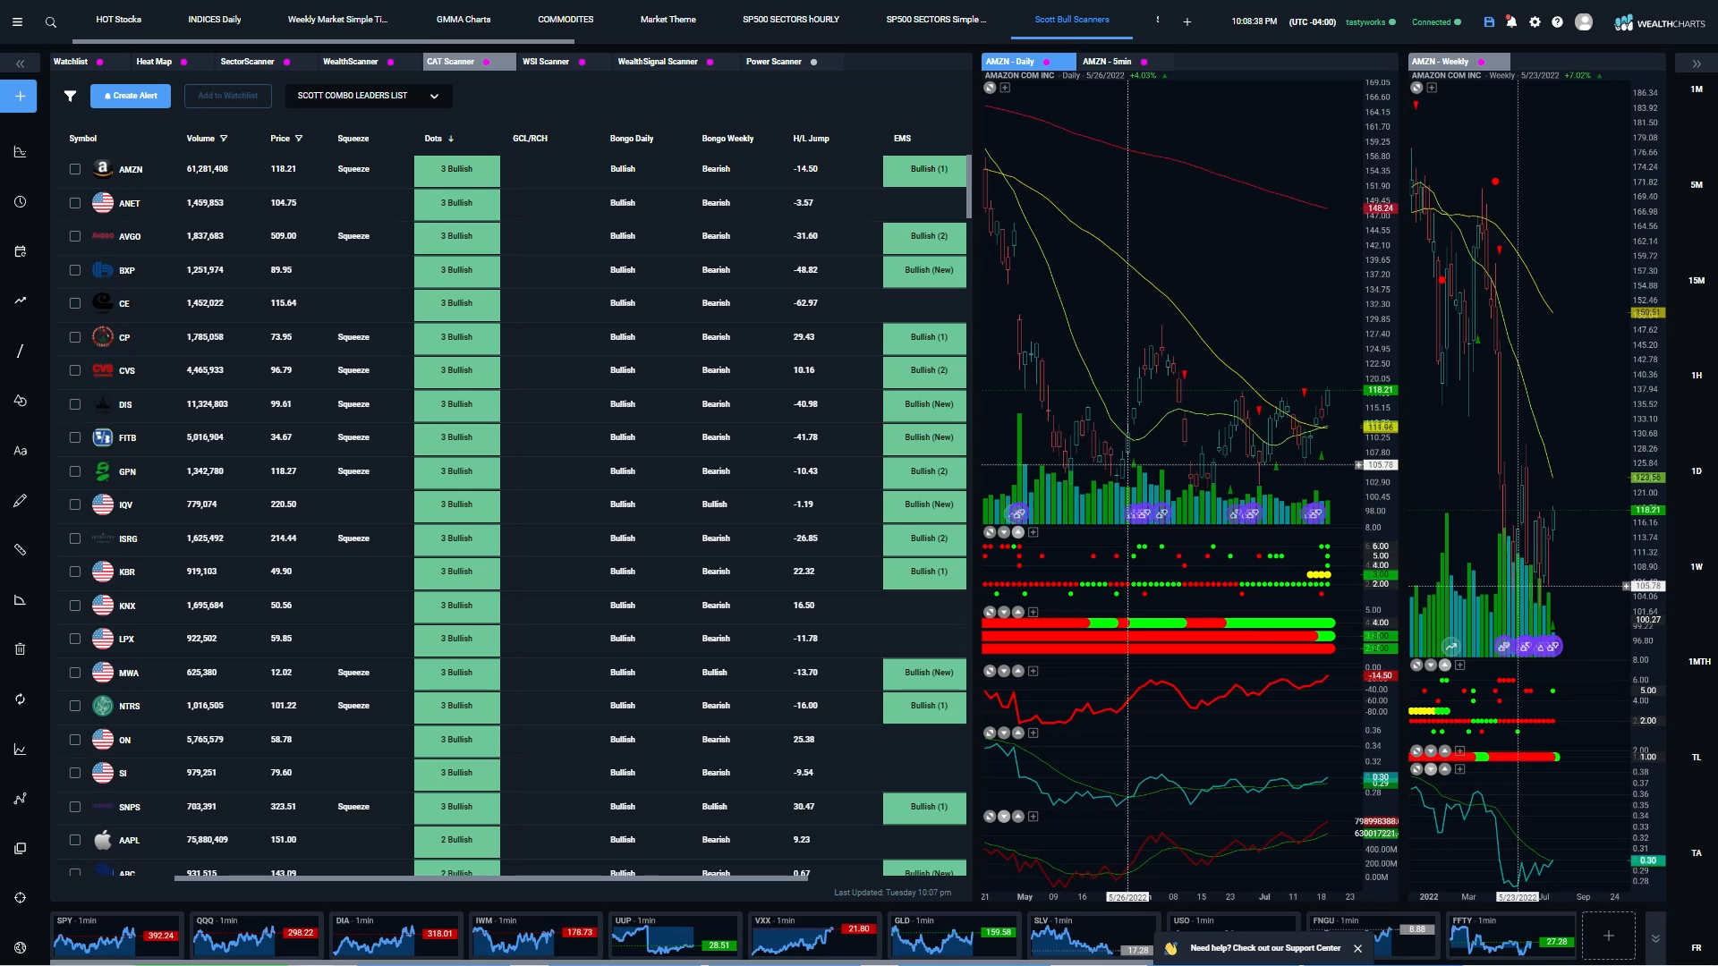The height and width of the screenshot is (966, 1718).
Task: Select the trend line drawing tool
Action: [20, 301]
